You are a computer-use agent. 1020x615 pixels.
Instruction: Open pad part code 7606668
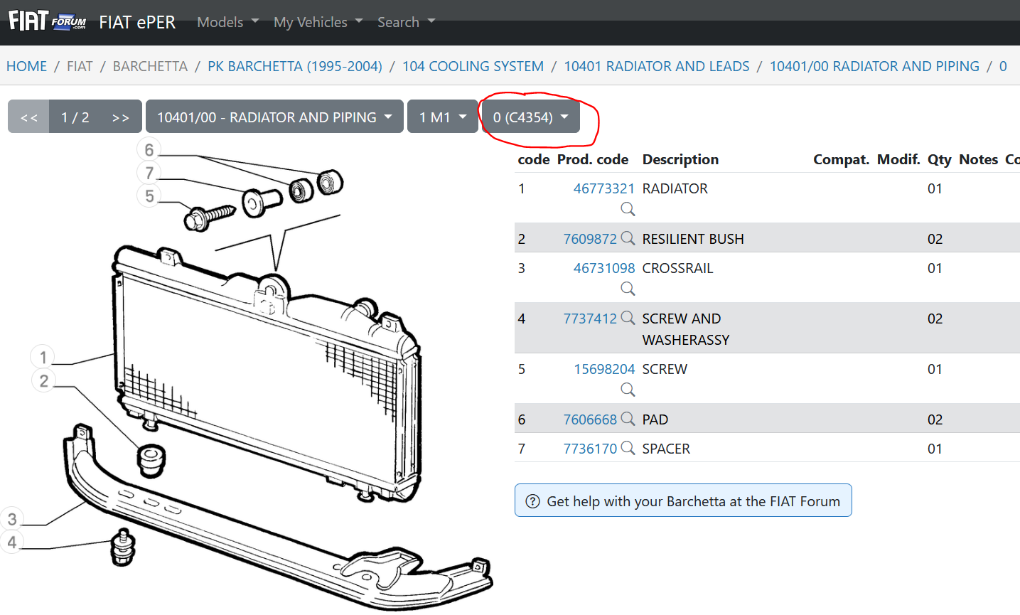[590, 419]
